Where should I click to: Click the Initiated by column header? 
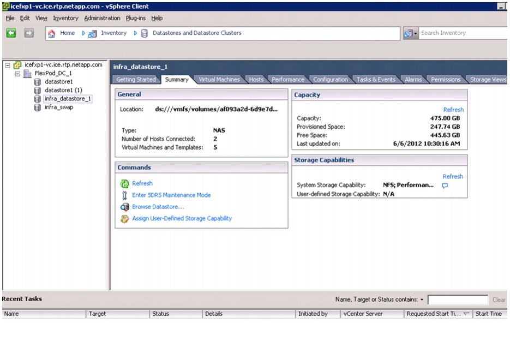pos(318,314)
